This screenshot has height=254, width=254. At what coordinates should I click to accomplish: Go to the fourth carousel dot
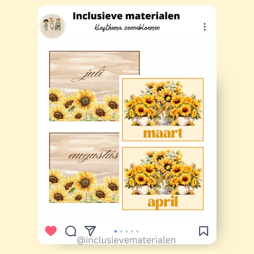pyautogui.click(x=132, y=231)
